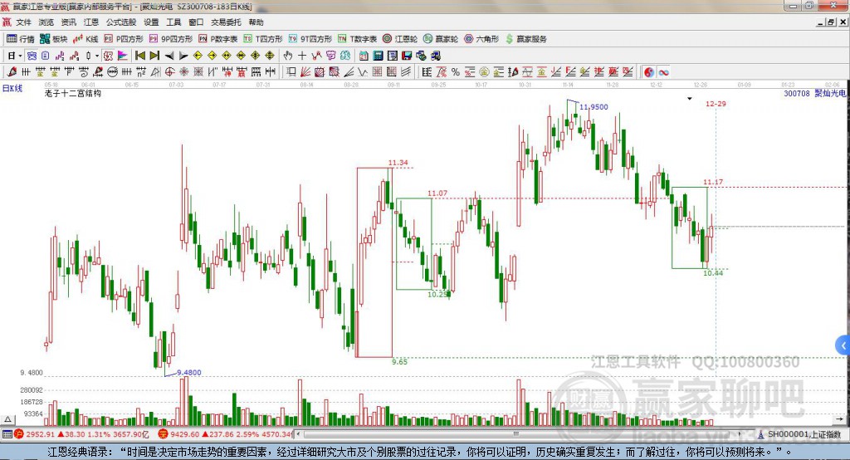
Task: Click the red floppy save icon
Action: [407, 56]
